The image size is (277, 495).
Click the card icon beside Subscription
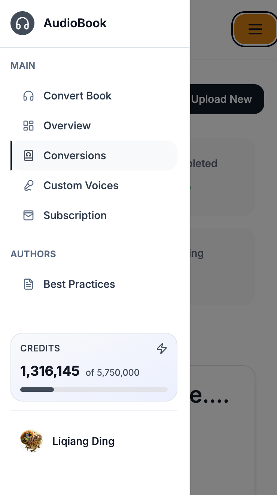tap(28, 215)
